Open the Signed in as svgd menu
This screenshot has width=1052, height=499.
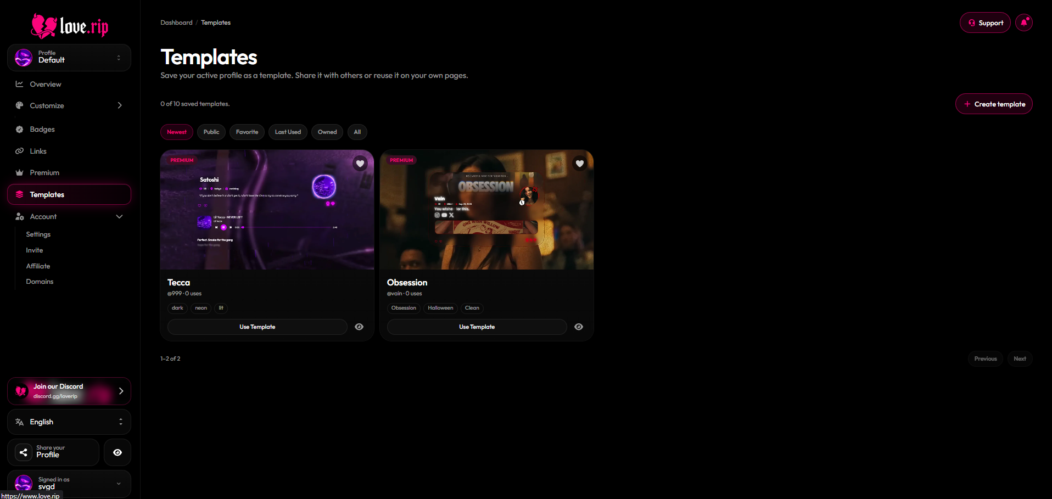coord(69,483)
